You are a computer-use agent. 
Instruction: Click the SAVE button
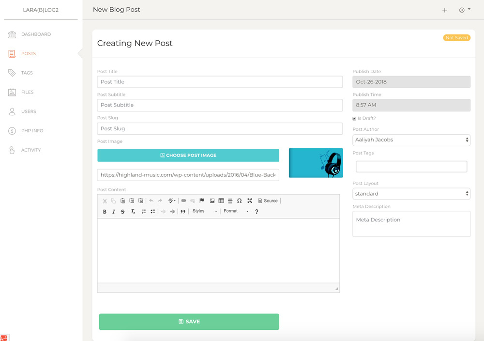click(189, 321)
